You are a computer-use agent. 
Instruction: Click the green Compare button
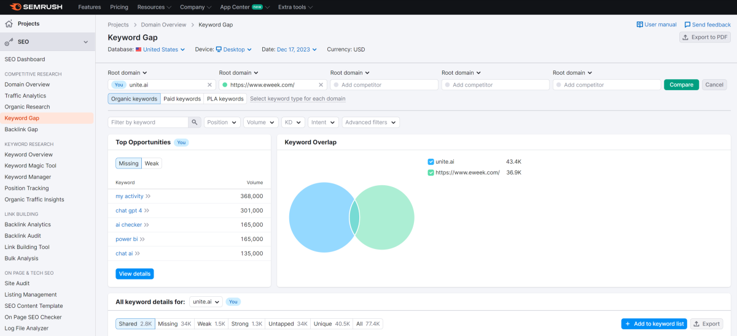pos(681,85)
